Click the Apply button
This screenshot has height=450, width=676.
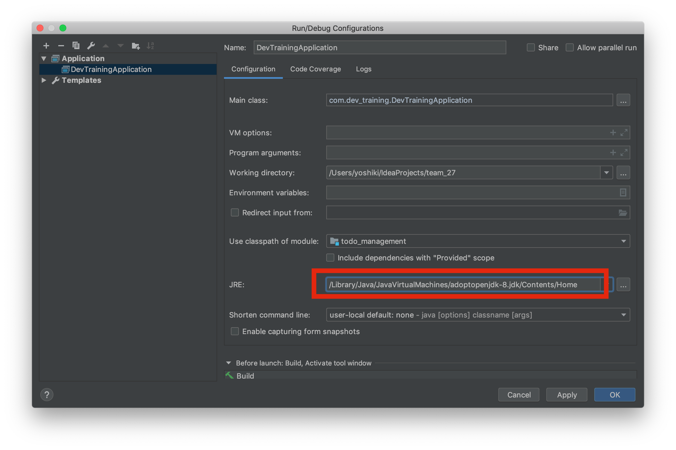tap(566, 395)
